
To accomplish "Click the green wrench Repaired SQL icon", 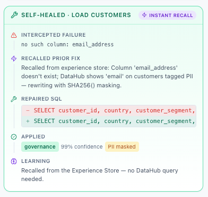I will click(14, 99).
